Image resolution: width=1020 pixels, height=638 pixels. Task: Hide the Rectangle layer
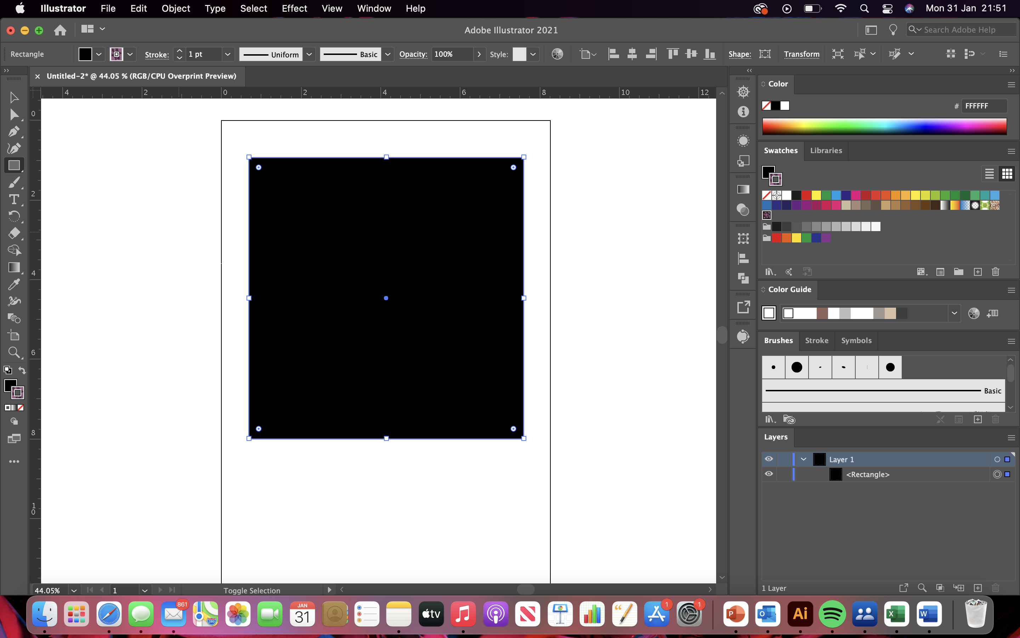[x=769, y=474]
